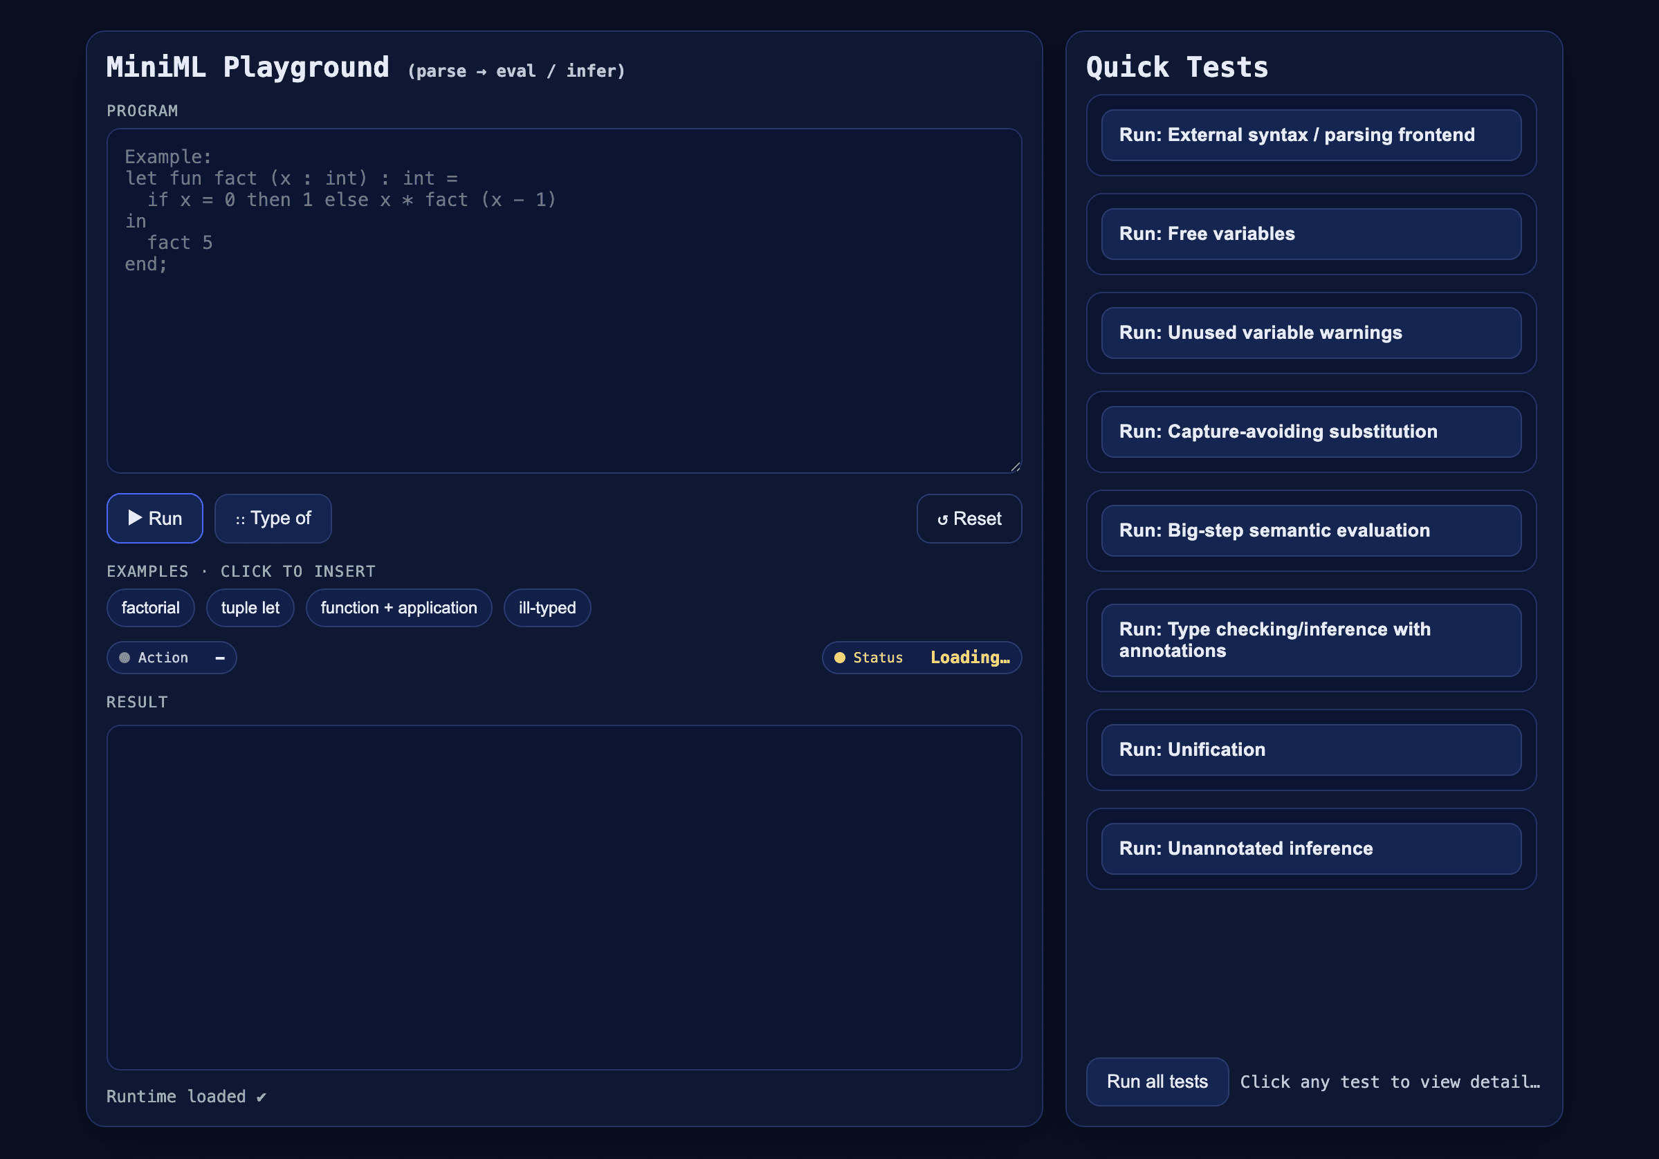Grab the program textarea resize handle
The height and width of the screenshot is (1159, 1659).
pos(1015,467)
